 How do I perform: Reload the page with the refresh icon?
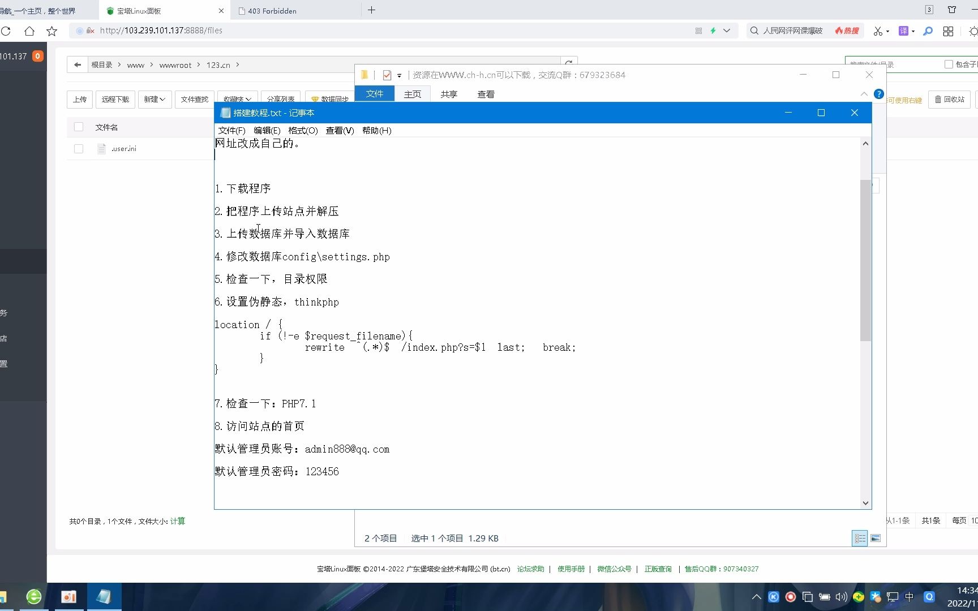point(6,31)
